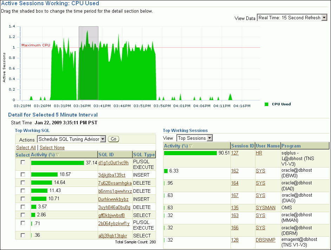
Task: Click the shaded time selection box on chart
Action: [88, 63]
